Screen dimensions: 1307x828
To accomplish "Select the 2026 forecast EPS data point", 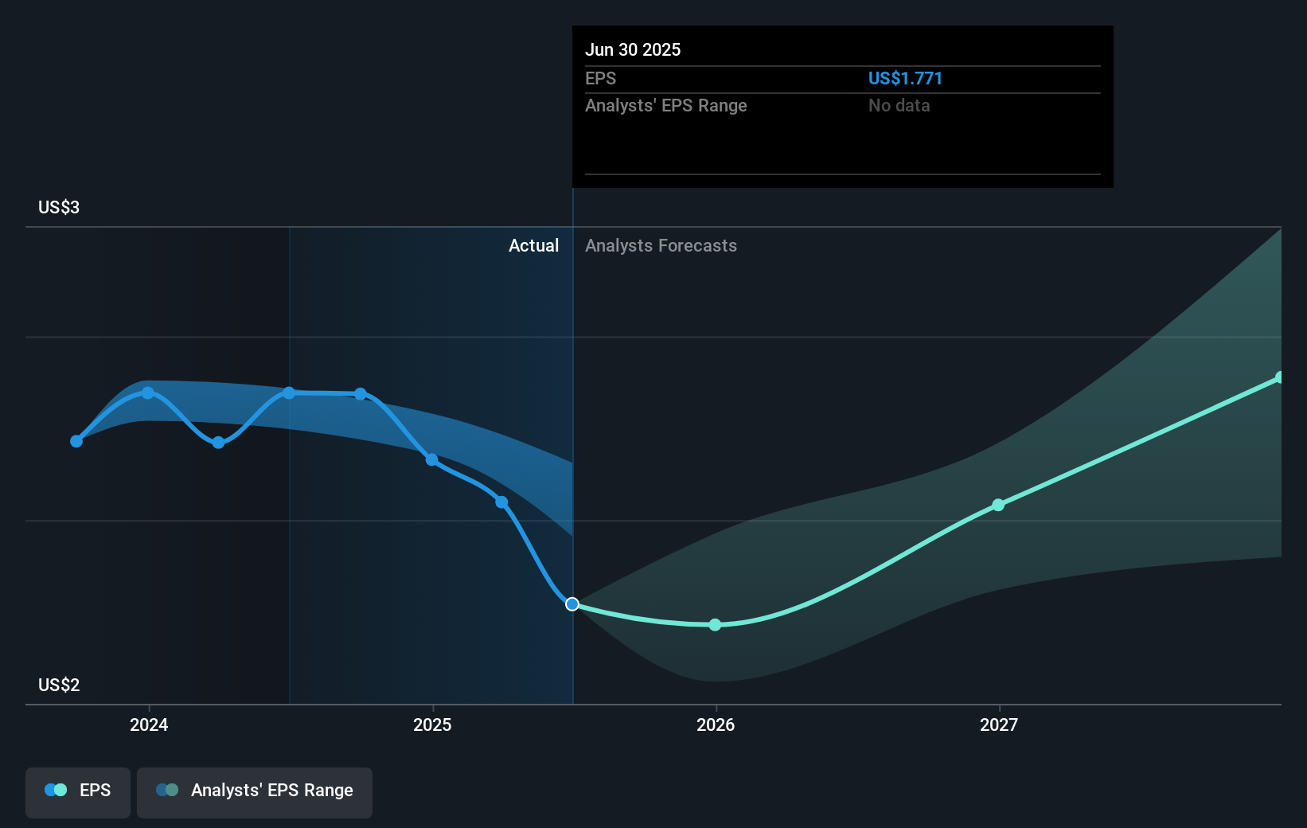I will [715, 625].
